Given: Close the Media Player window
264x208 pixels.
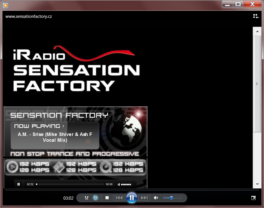Looking at the screenshot, I should point(252,4).
